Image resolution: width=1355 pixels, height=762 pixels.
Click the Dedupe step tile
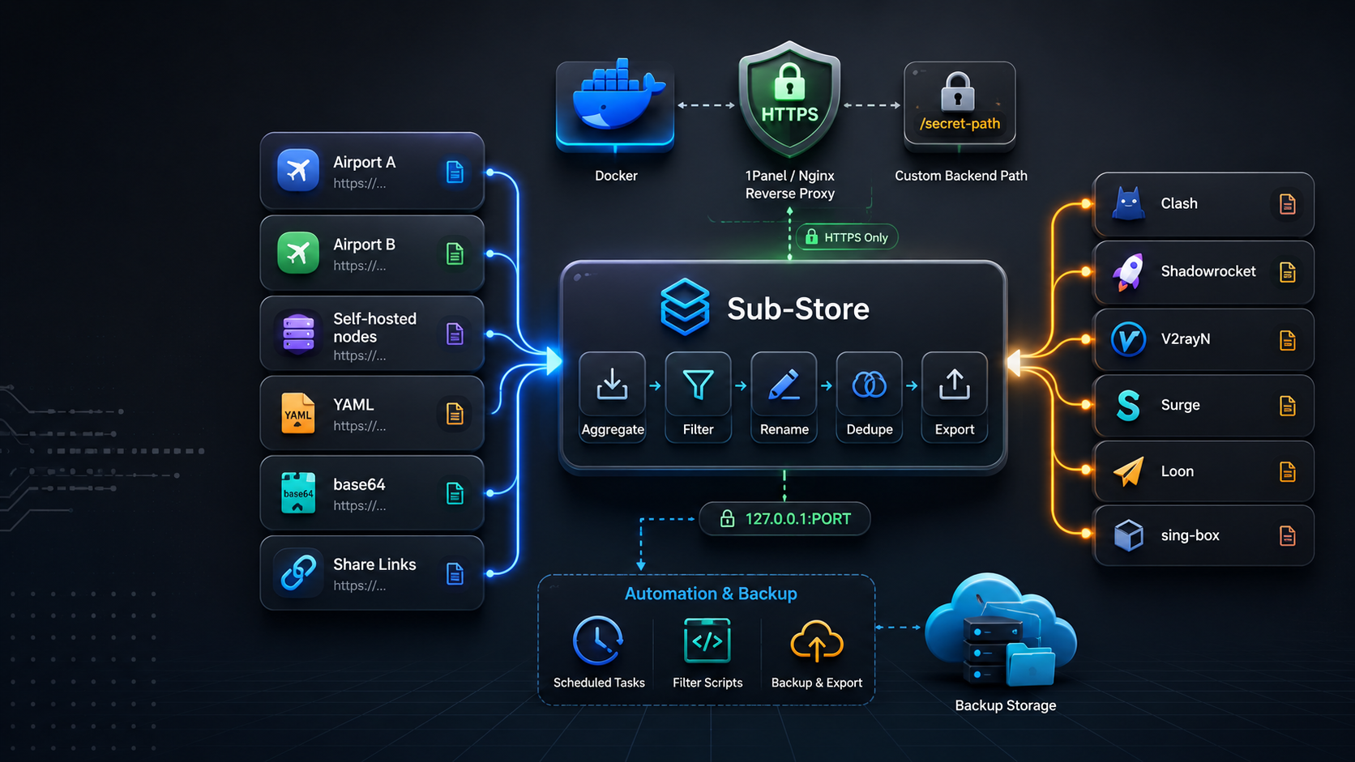click(x=870, y=398)
